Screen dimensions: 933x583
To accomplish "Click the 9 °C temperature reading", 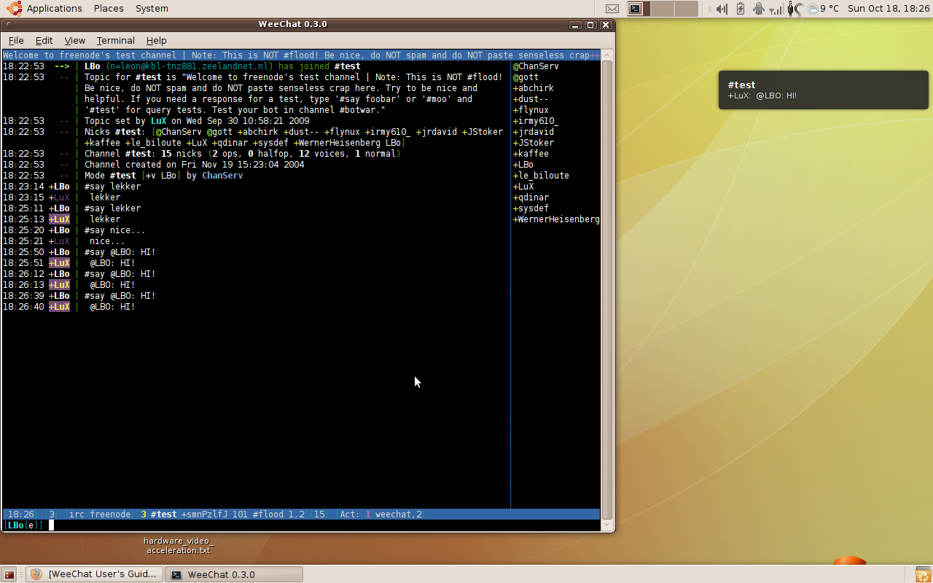I will pos(829,9).
